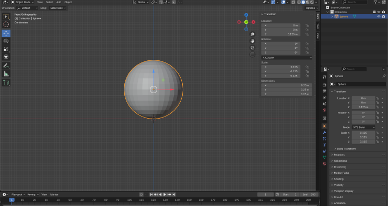This screenshot has height=206, width=388.
Task: Select the Cursor tool in the toolbar
Action: click(x=6, y=24)
